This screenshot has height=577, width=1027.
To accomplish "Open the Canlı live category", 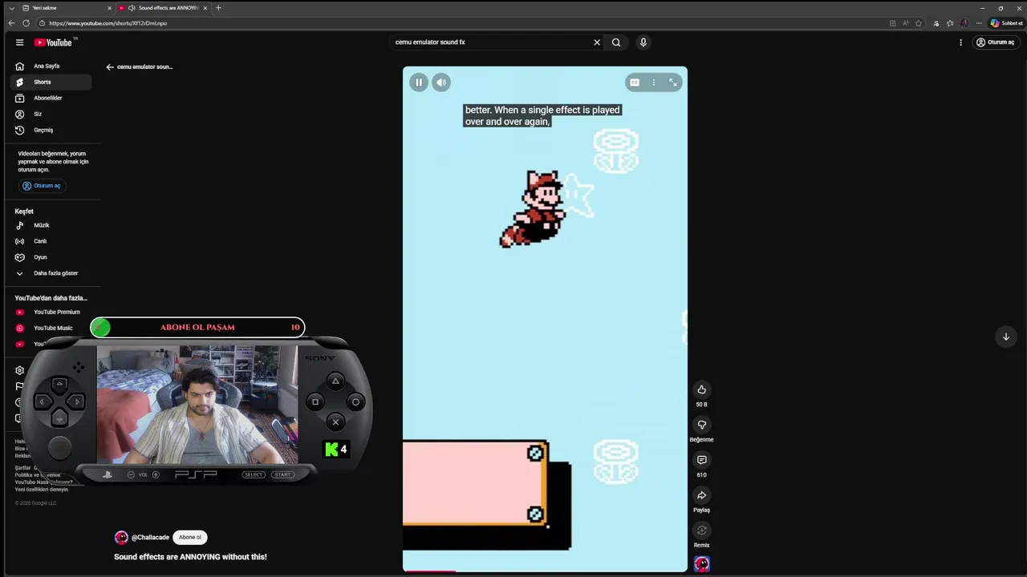I will coord(51,241).
